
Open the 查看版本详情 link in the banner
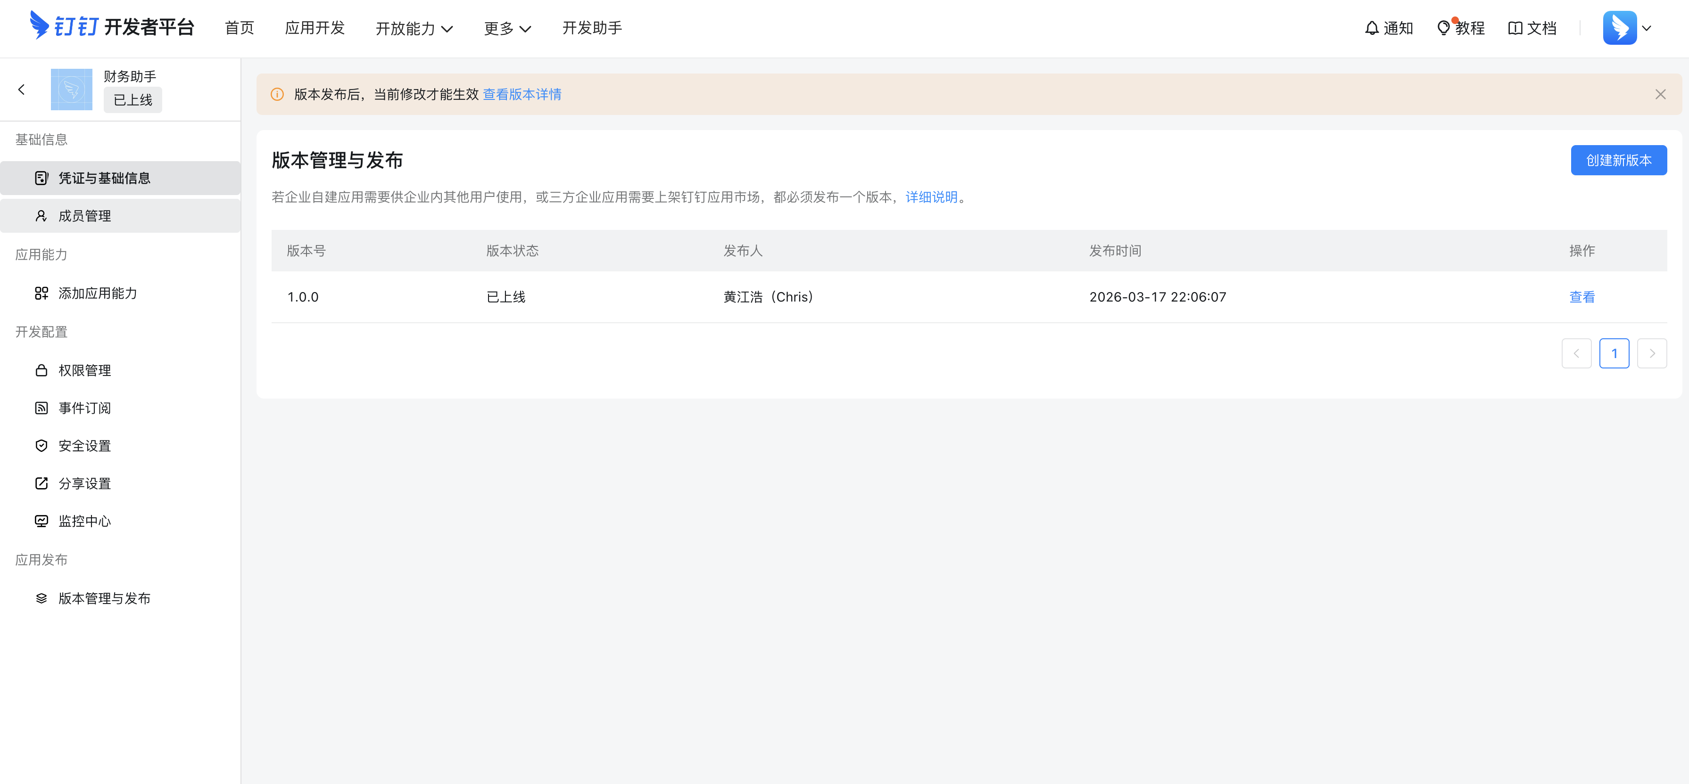point(522,94)
